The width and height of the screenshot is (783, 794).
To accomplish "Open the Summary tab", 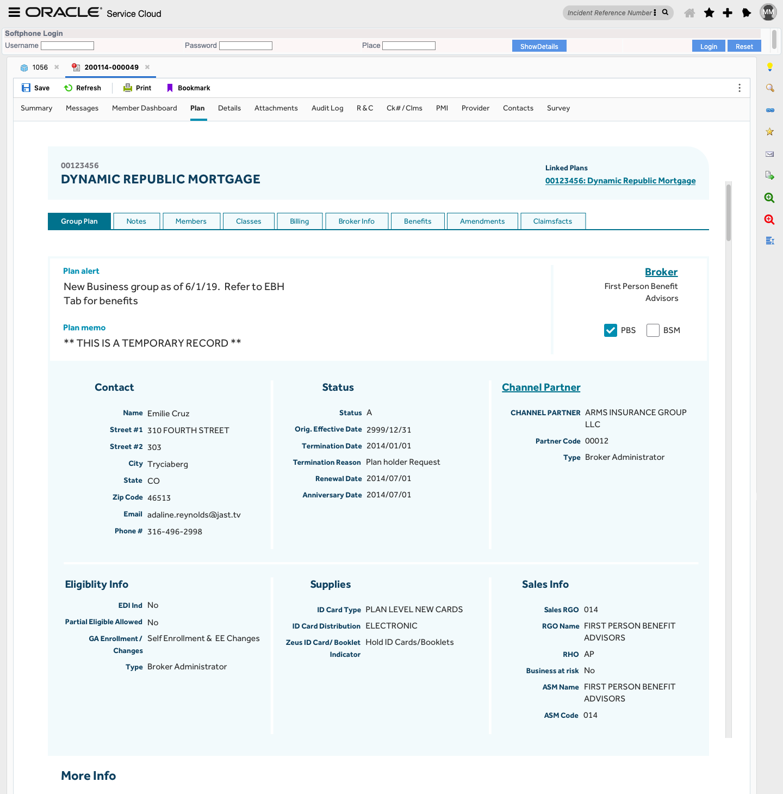I will pos(36,108).
